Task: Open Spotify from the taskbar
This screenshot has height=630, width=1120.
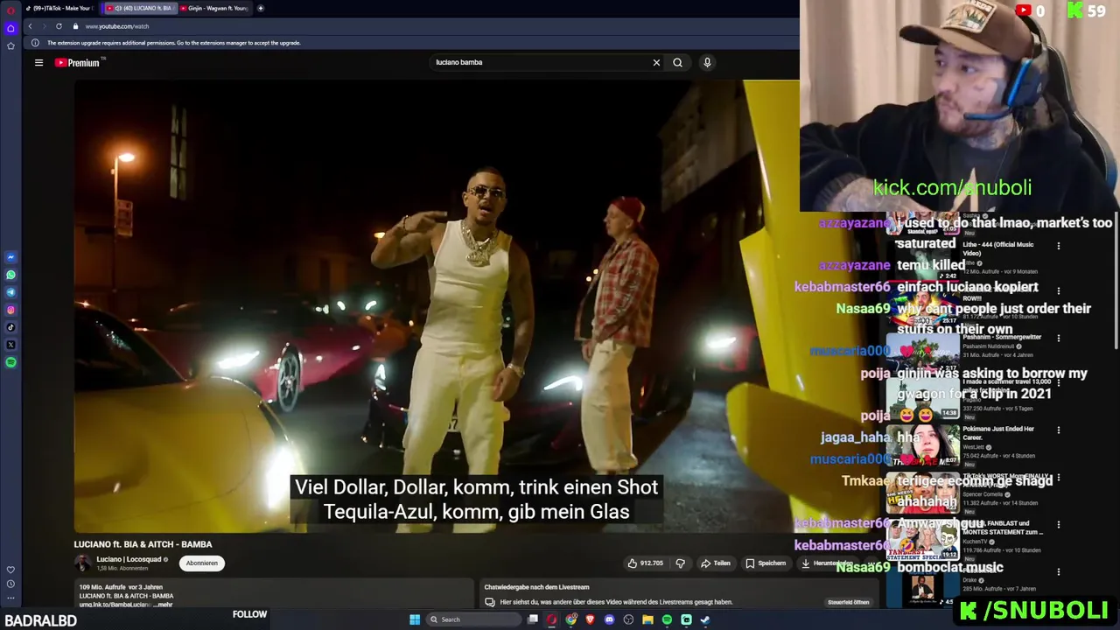Action: point(667,619)
